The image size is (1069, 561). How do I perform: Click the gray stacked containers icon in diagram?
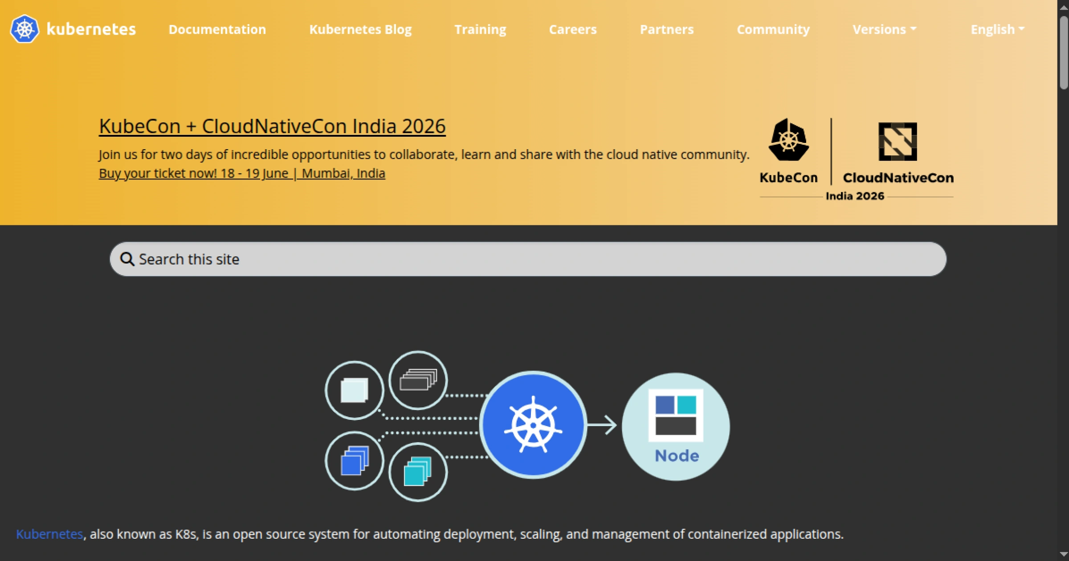click(418, 380)
